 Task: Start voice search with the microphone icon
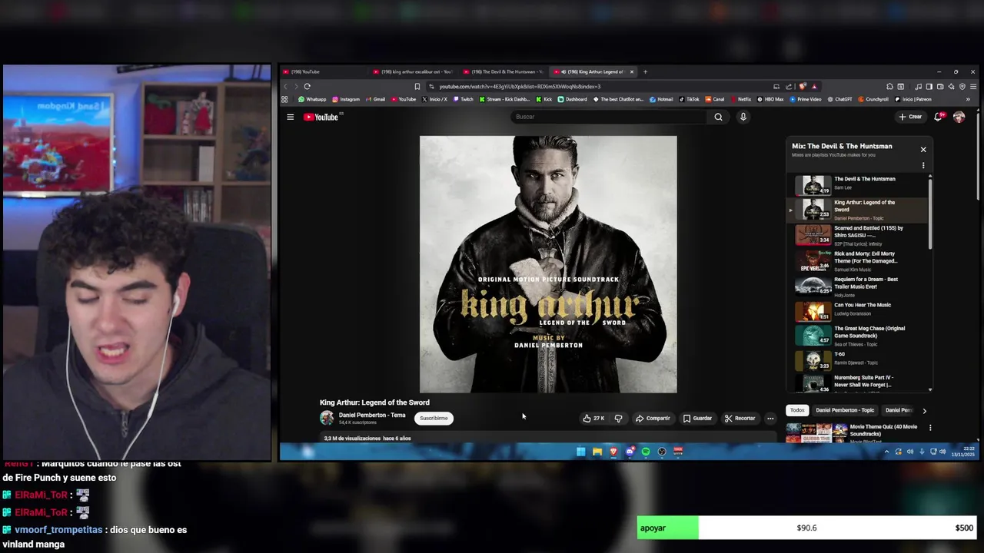pyautogui.click(x=743, y=117)
